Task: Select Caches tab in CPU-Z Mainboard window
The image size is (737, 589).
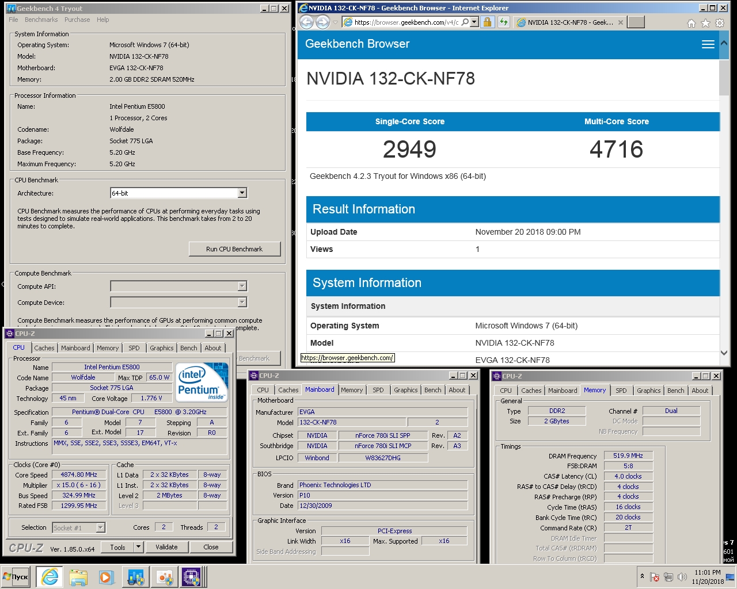Action: pyautogui.click(x=288, y=390)
